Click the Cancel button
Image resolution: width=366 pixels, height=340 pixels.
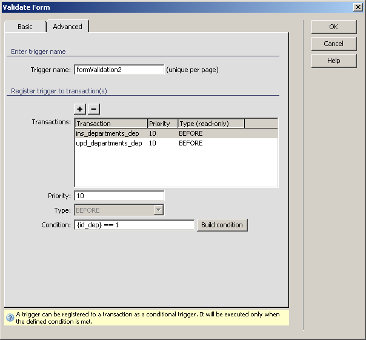333,44
